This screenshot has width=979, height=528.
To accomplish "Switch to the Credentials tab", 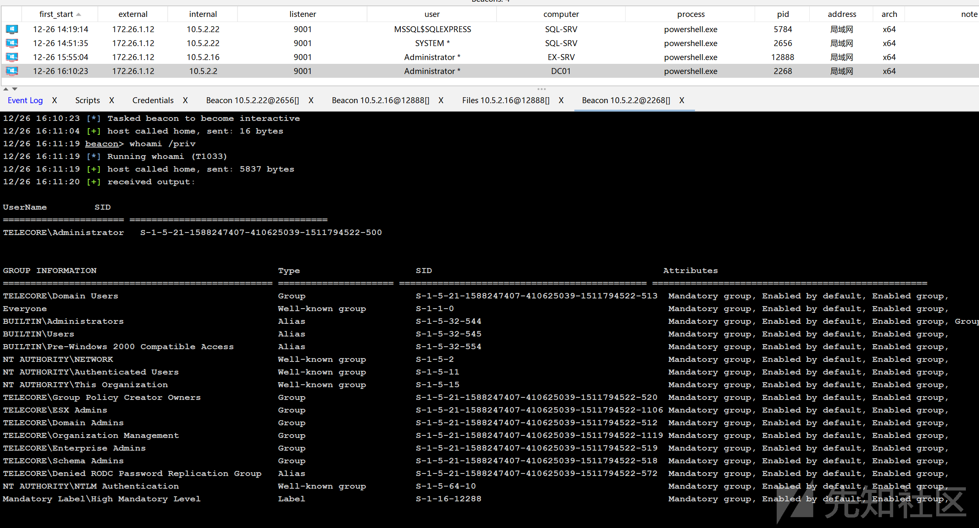I will [x=153, y=100].
